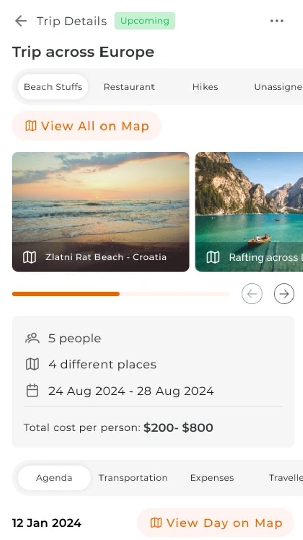This screenshot has height=540, width=303.
Task: Click previous arrow in image carousel
Action: coord(252,294)
